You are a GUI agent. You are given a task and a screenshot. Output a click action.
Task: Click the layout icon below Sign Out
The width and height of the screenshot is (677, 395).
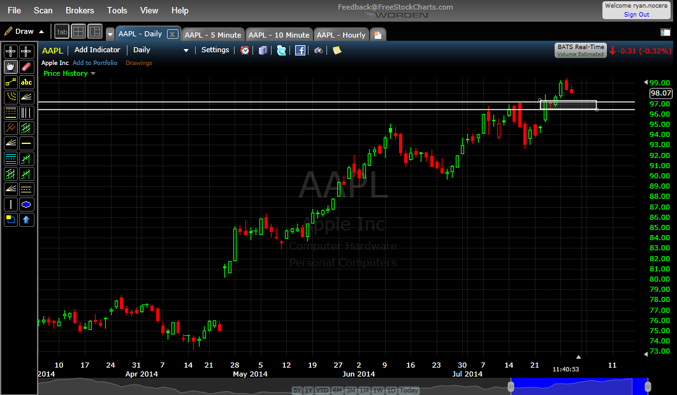(x=666, y=32)
